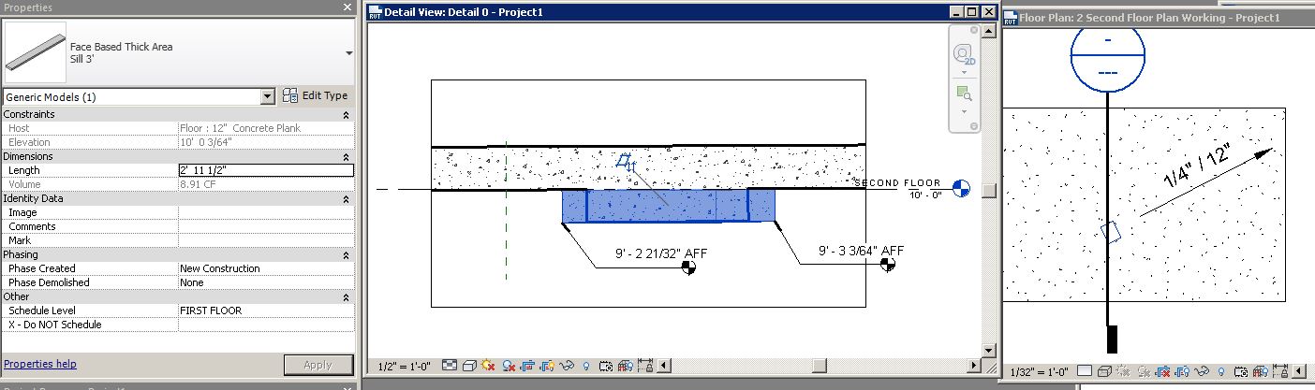
Task: Open the family Type Selector dropdown
Action: click(x=349, y=53)
